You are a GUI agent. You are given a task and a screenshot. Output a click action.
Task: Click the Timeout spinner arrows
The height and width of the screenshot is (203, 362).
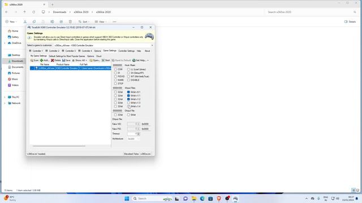[x=139, y=134]
